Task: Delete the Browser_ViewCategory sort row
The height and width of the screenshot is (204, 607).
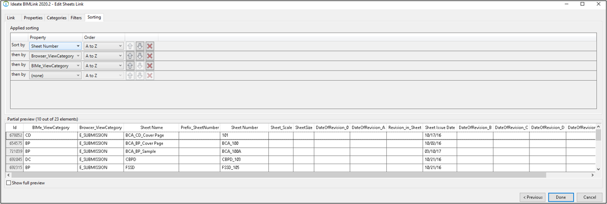Action: [150, 56]
